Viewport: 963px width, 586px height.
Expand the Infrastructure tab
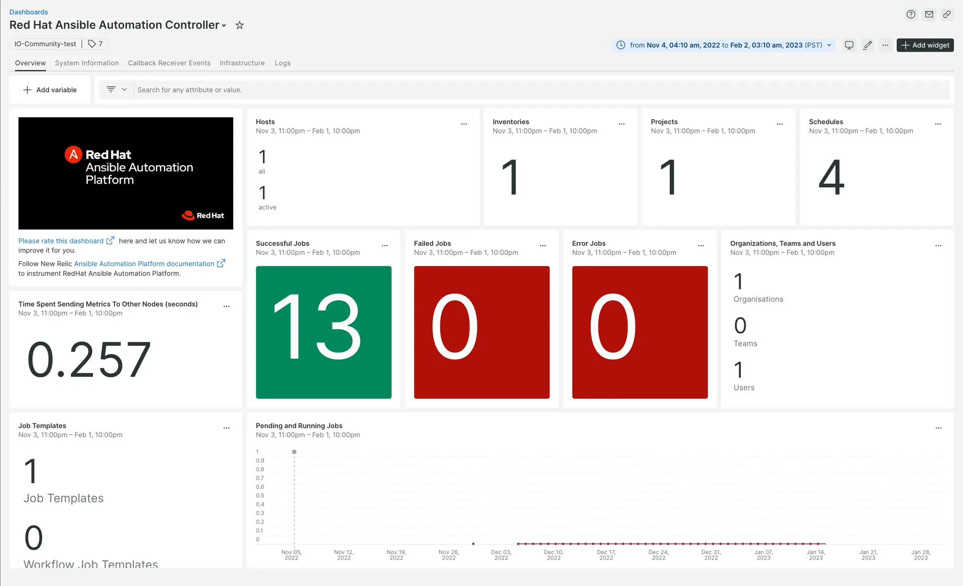click(x=242, y=63)
